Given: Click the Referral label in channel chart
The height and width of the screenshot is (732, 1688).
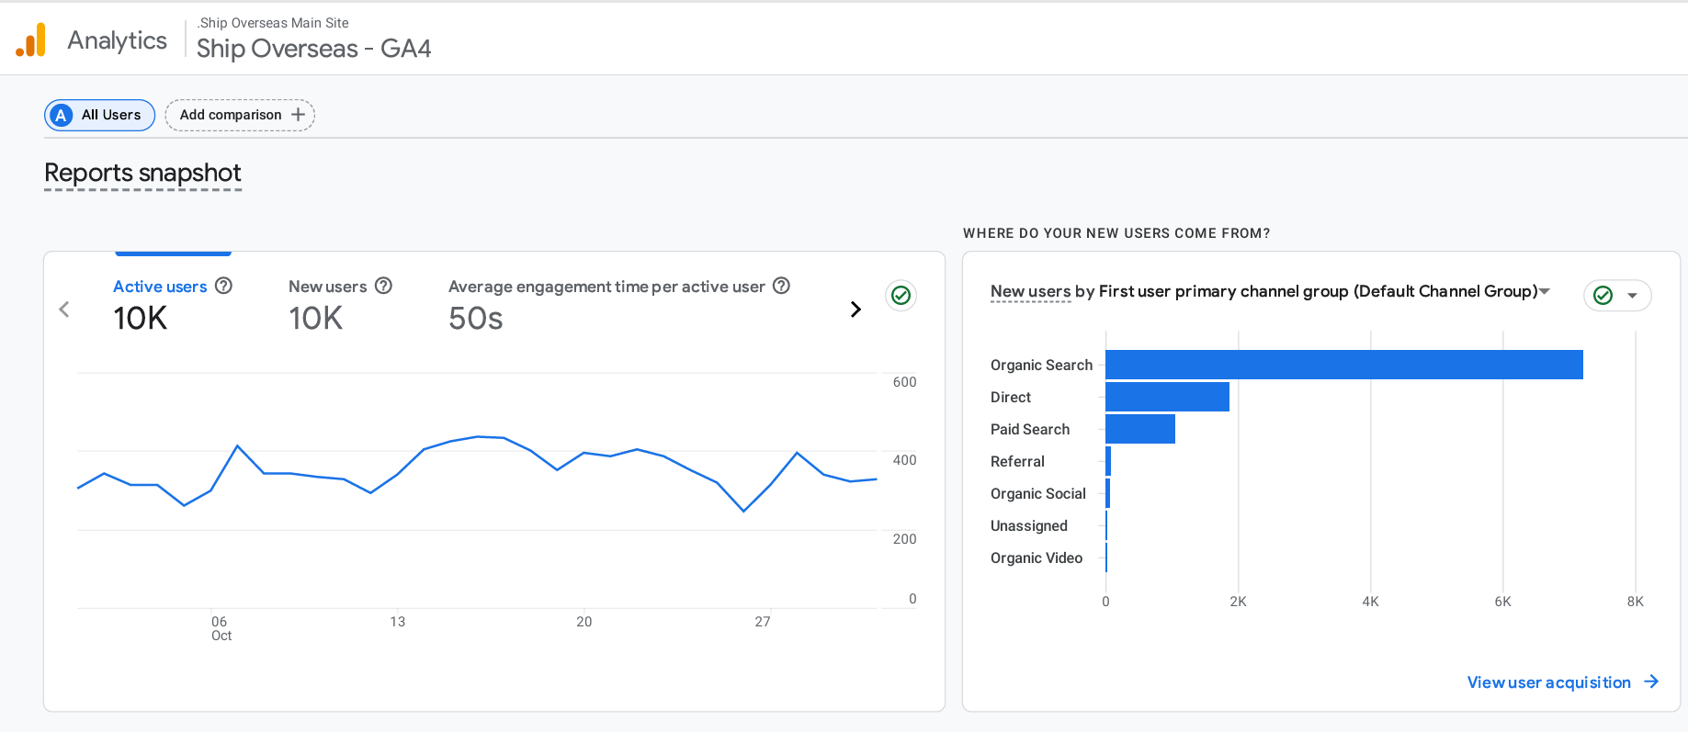Looking at the screenshot, I should click(x=1017, y=461).
